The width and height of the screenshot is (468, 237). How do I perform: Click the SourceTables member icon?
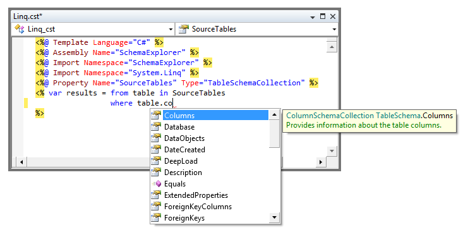184,29
